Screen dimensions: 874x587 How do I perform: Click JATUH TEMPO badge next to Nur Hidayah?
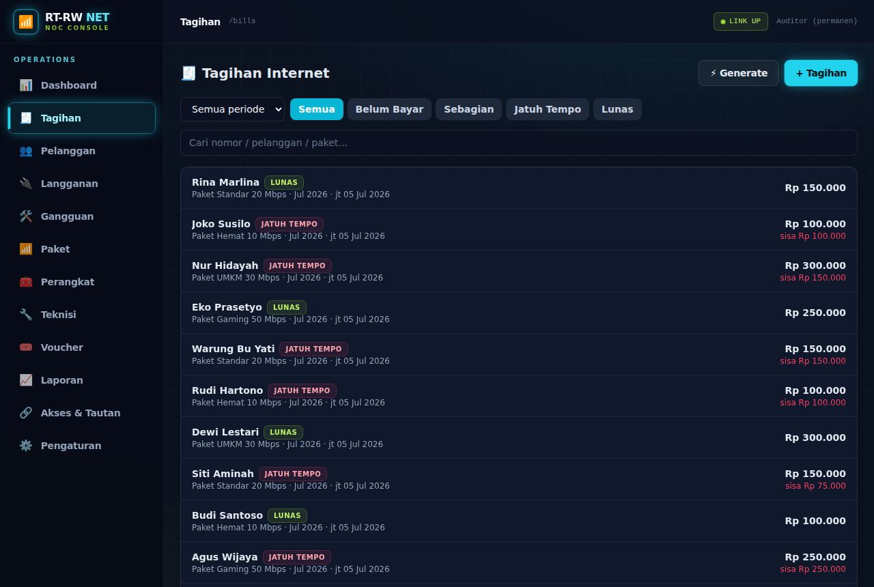(298, 266)
